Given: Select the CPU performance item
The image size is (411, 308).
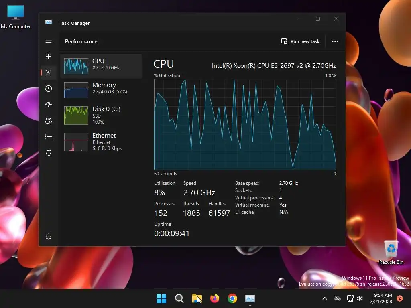Looking at the screenshot, I should pos(101,66).
